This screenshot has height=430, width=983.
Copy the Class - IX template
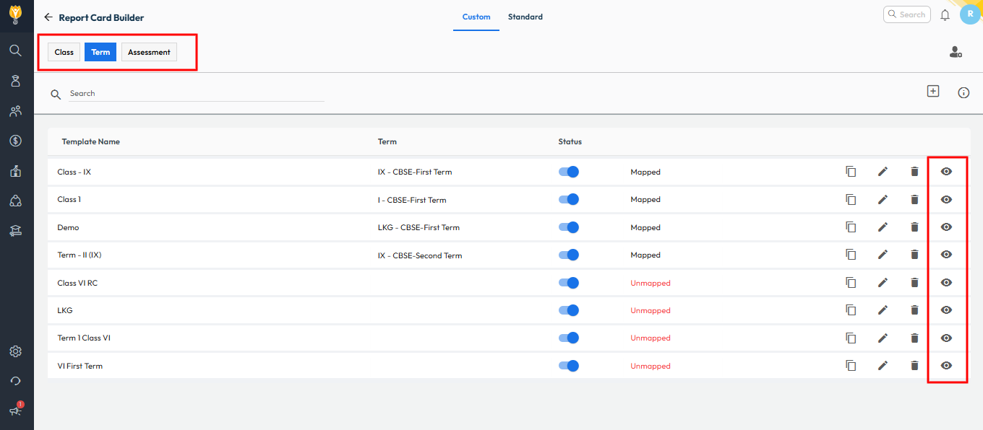[851, 172]
